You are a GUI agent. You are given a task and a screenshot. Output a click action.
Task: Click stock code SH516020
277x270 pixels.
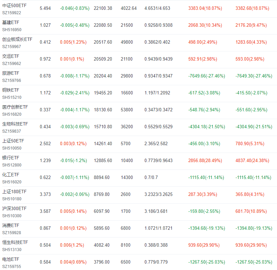click(11, 182)
